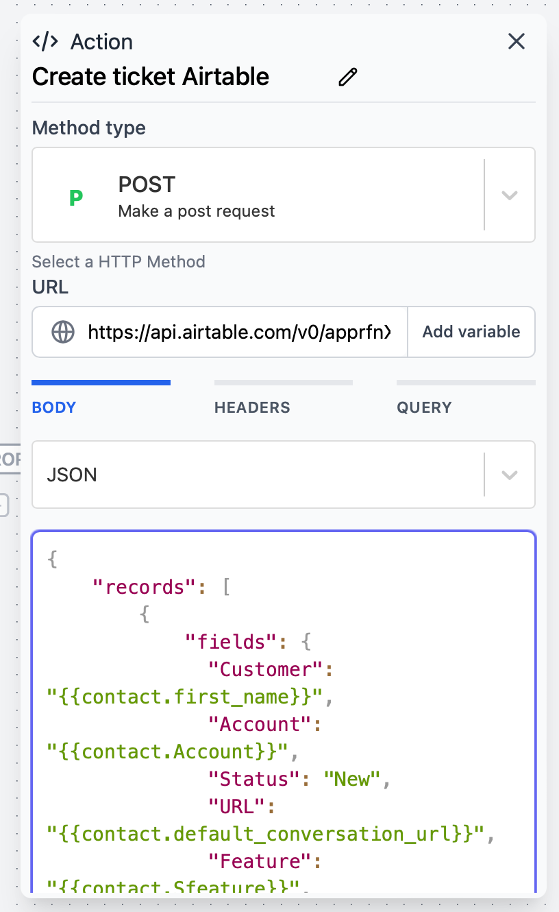Screen dimensions: 559x912
Task: Click the green P POST method icon
Action: click(x=76, y=197)
